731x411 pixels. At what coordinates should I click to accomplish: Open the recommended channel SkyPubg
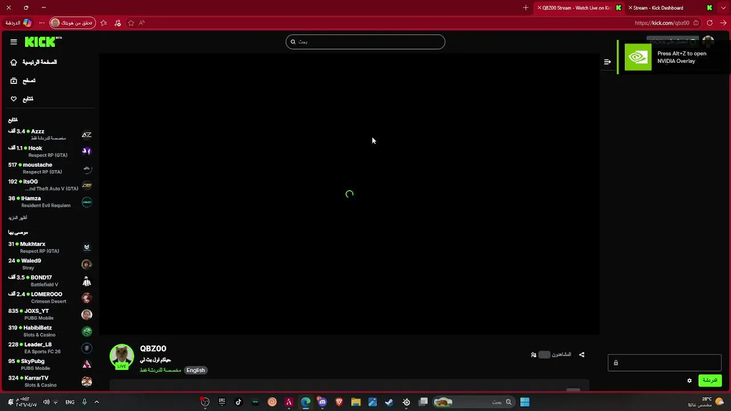click(x=50, y=364)
